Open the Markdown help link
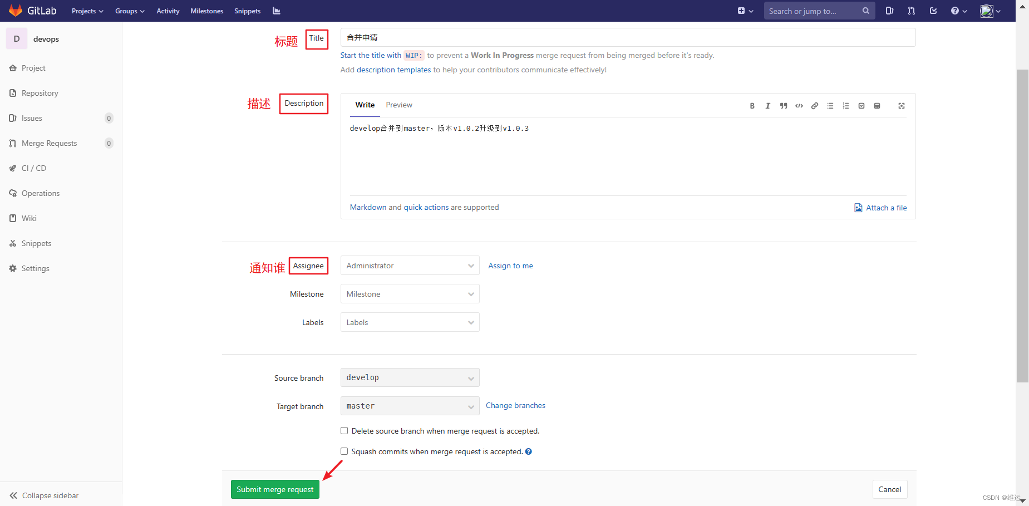This screenshot has width=1029, height=506. point(368,207)
